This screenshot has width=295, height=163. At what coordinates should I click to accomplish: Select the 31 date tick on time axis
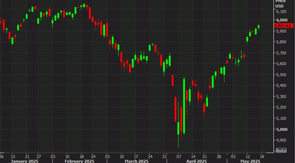(163, 157)
